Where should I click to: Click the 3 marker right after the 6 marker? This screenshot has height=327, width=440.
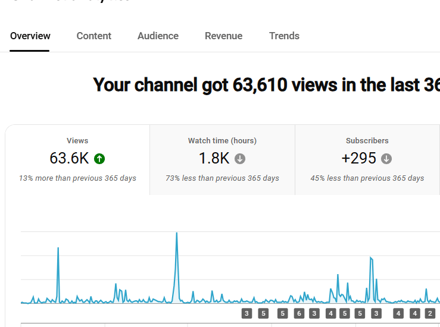314,313
